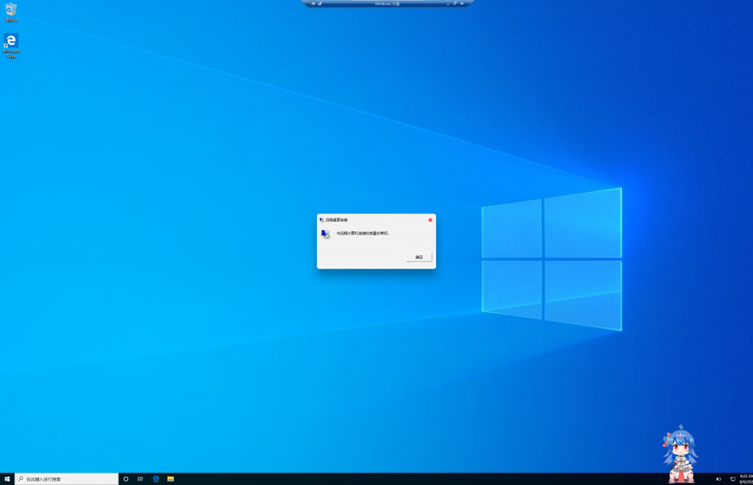Show connection signal info in the connection bar

[x=320, y=4]
